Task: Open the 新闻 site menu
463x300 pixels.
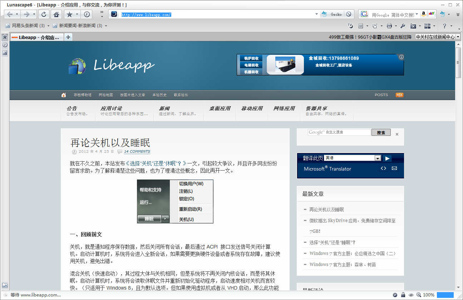Action: [x=178, y=110]
